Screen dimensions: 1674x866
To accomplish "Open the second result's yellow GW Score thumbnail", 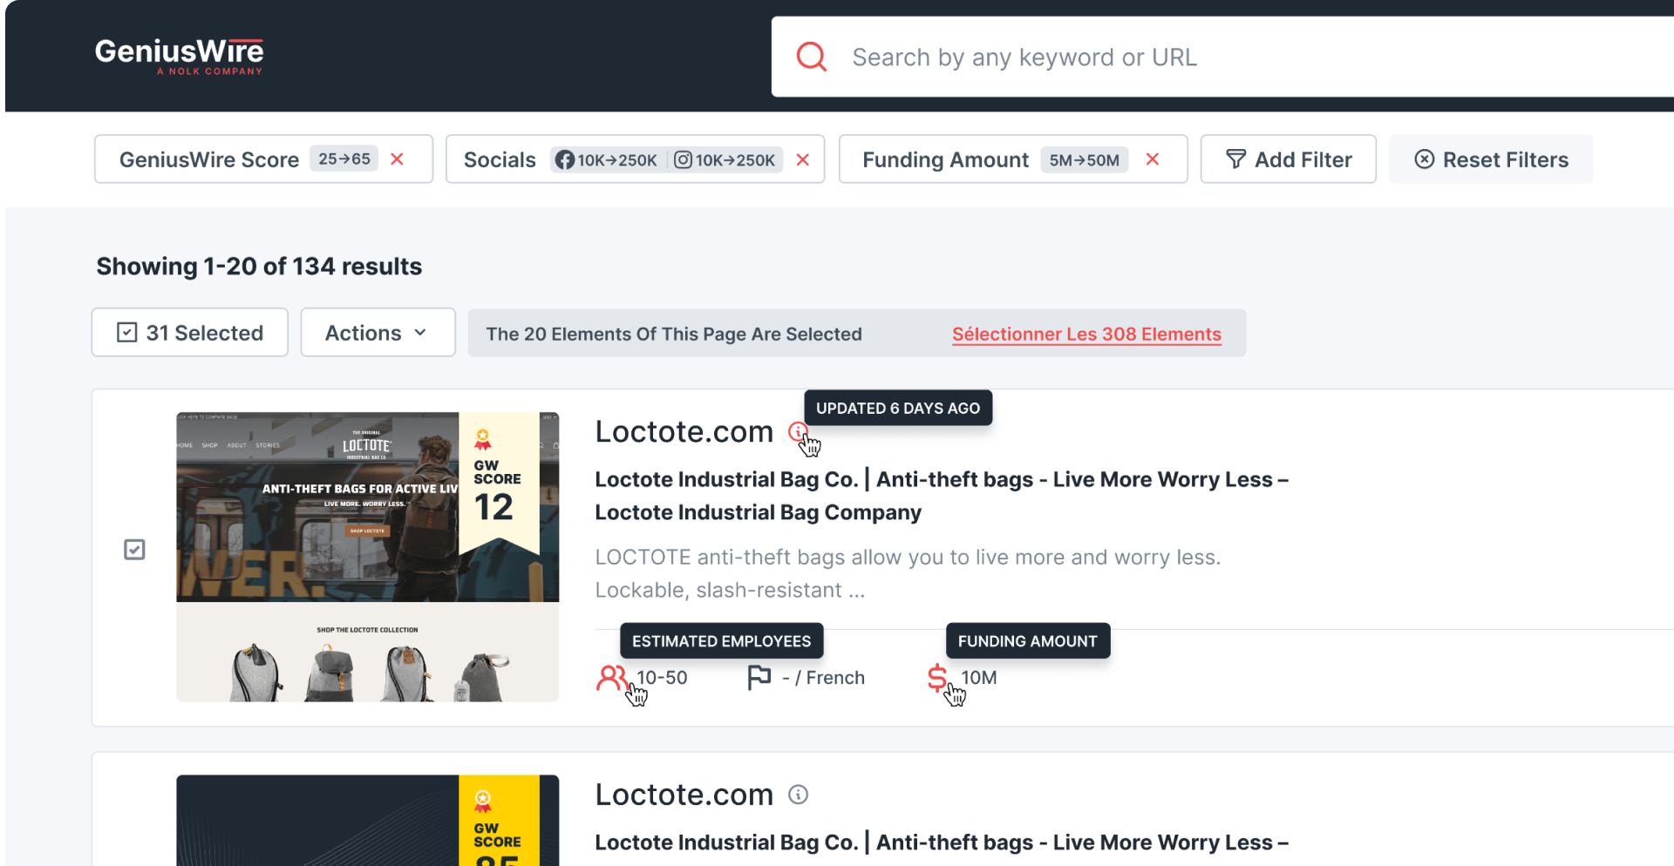I will pos(367,820).
